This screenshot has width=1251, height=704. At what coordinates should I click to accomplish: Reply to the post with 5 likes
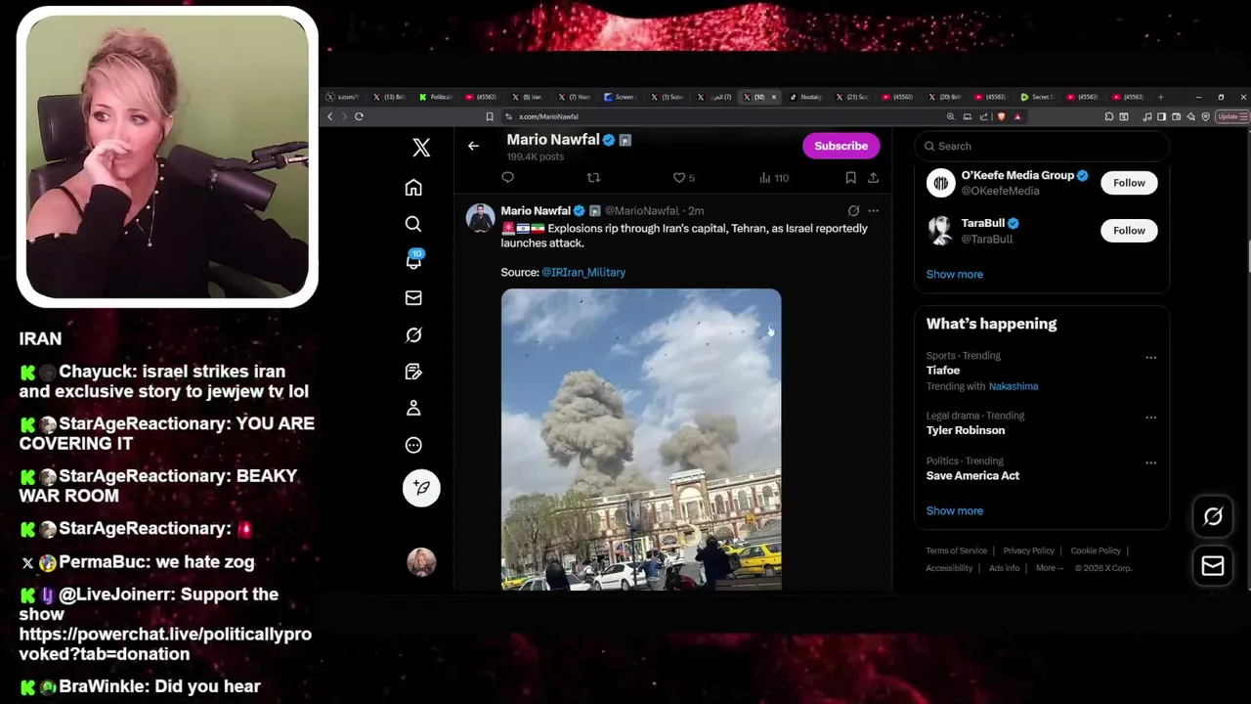coord(507,177)
